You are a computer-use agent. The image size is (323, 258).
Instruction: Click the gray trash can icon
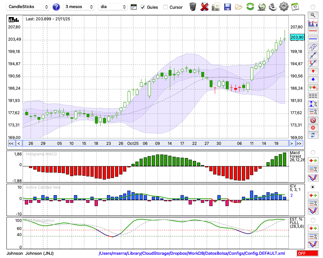193,7
